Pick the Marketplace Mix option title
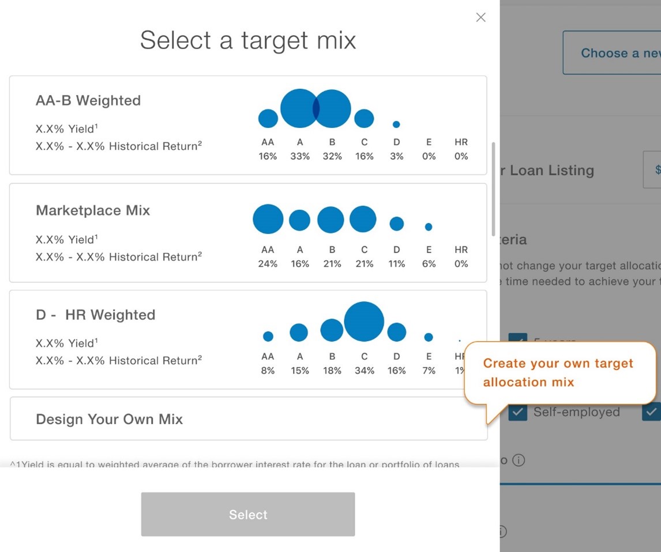Image resolution: width=661 pixels, height=552 pixels. click(x=93, y=210)
